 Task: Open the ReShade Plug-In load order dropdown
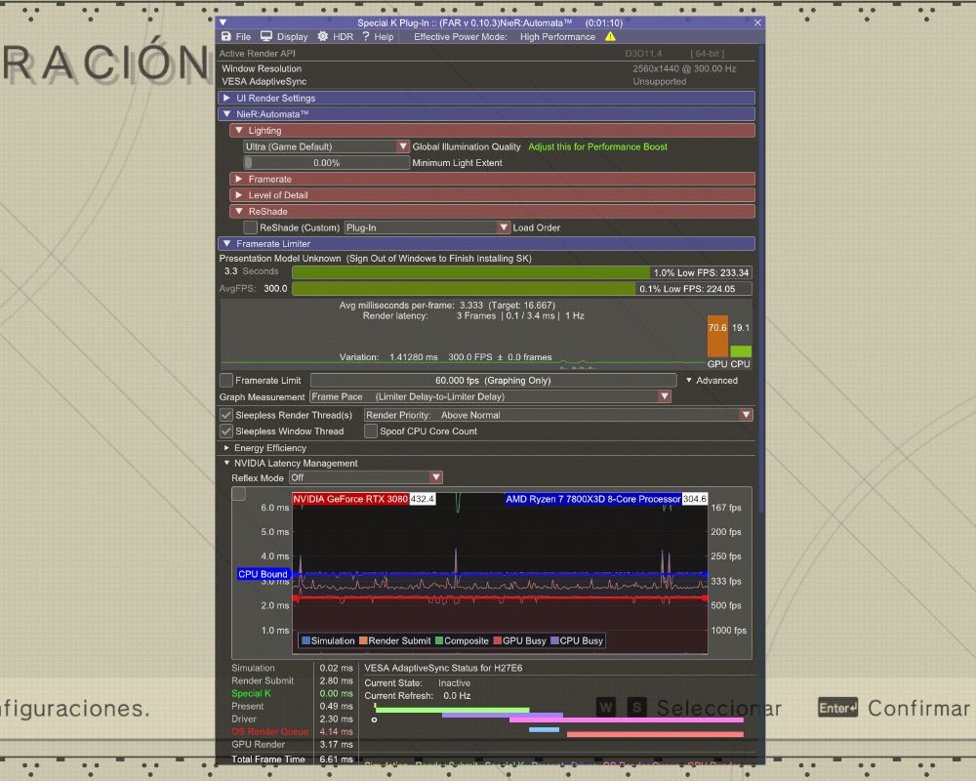(427, 227)
